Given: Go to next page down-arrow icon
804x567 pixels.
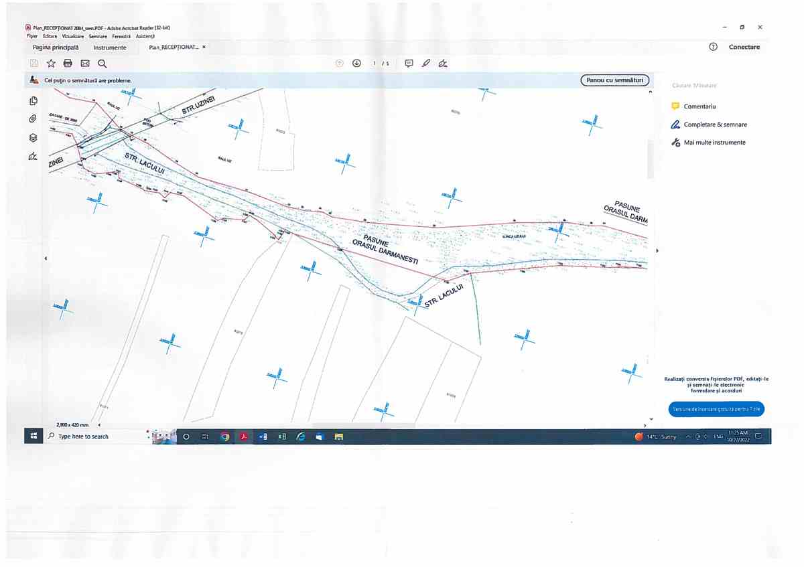Looking at the screenshot, I should click(356, 64).
